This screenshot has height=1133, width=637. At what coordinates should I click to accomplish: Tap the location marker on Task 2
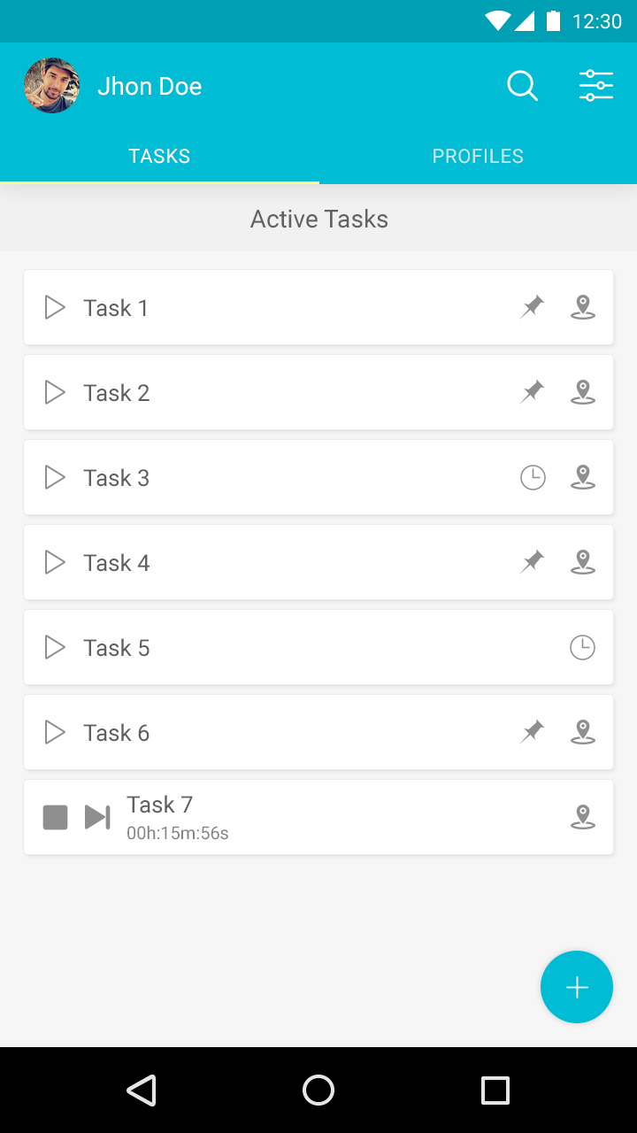coord(582,392)
